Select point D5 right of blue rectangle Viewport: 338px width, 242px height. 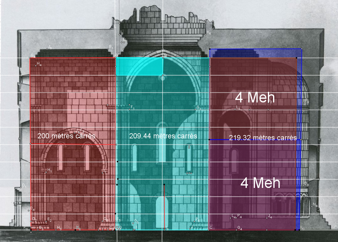point(304,186)
